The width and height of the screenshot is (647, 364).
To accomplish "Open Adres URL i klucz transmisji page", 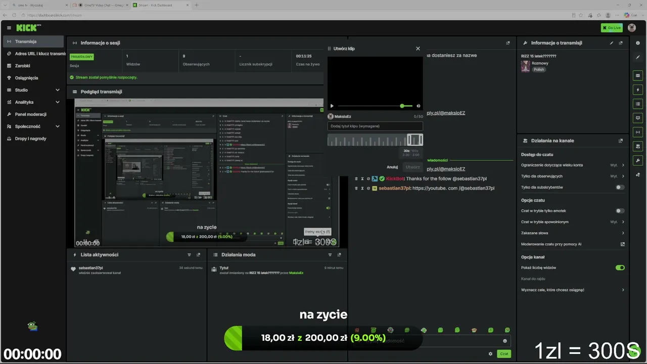I will [x=33, y=54].
